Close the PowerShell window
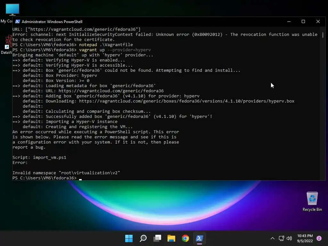 [x=318, y=21]
